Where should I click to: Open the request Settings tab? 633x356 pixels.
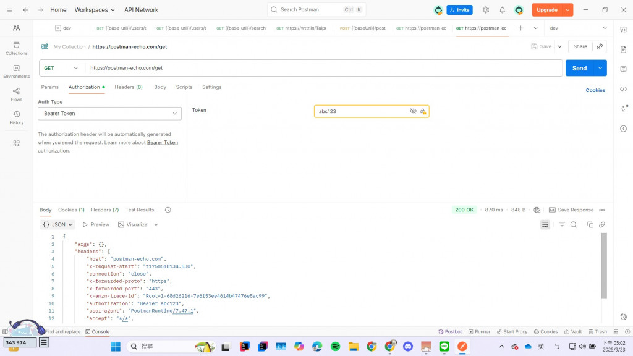coord(211,87)
